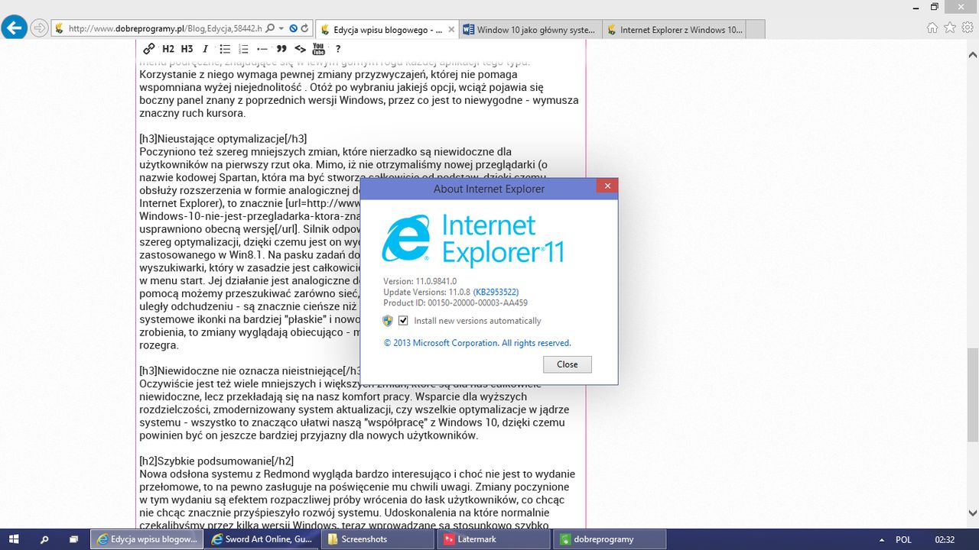979x550 pixels.
Task: Open taskbar Search magnifier
Action: (44, 539)
